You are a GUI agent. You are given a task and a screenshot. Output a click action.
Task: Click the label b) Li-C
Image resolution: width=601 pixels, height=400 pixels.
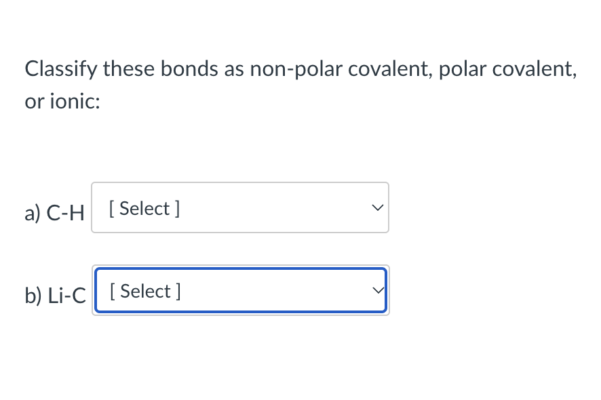point(55,296)
